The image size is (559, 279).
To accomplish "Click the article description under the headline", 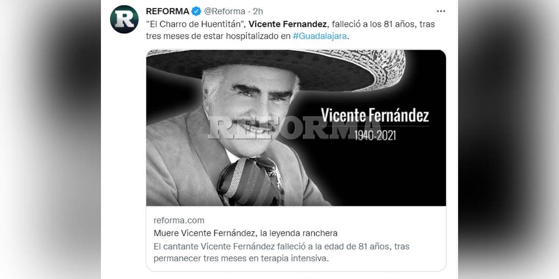I will tap(281, 252).
